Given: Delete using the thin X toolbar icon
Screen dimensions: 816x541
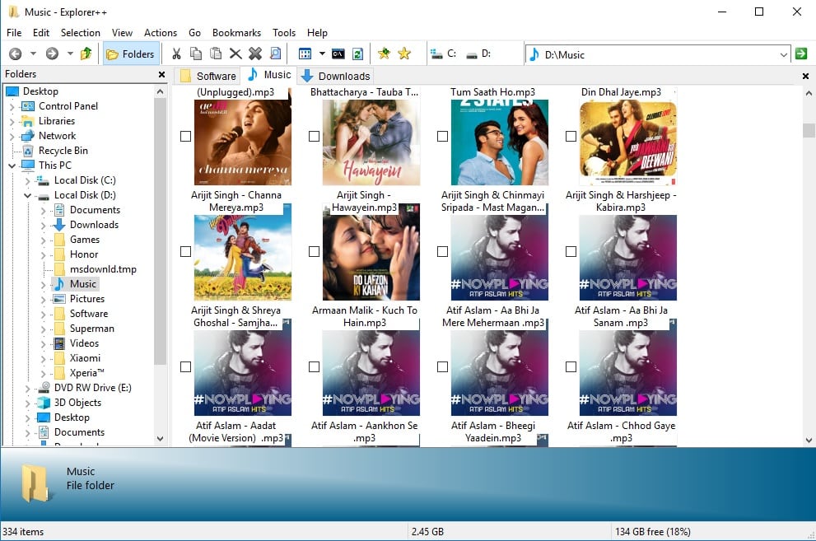Looking at the screenshot, I should (235, 54).
